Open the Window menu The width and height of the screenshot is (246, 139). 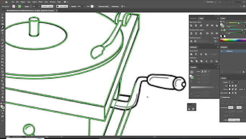[52, 2]
